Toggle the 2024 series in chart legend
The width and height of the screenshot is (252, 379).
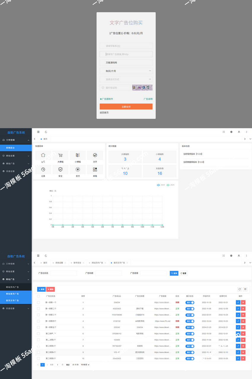pos(161,185)
